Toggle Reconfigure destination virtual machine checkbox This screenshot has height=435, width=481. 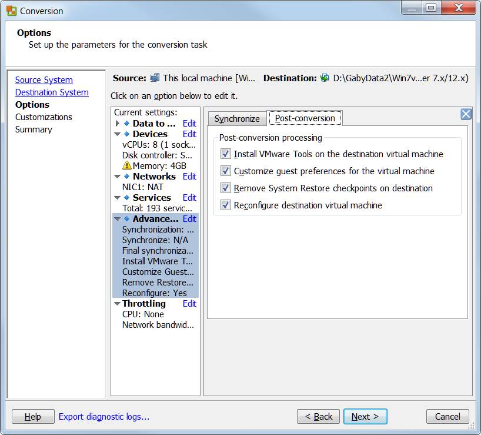click(225, 205)
